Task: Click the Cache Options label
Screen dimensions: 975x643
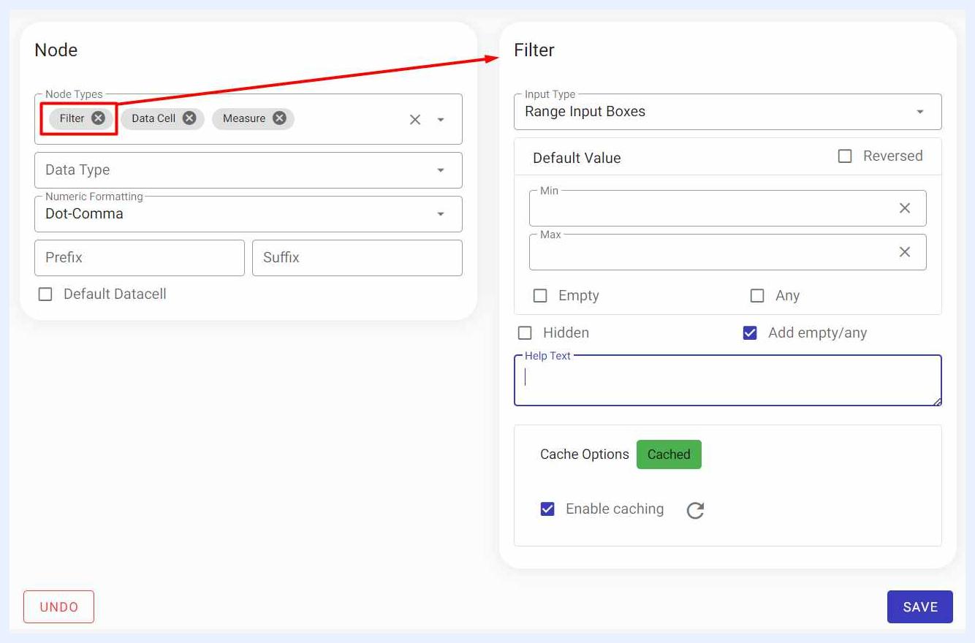Action: click(x=585, y=454)
